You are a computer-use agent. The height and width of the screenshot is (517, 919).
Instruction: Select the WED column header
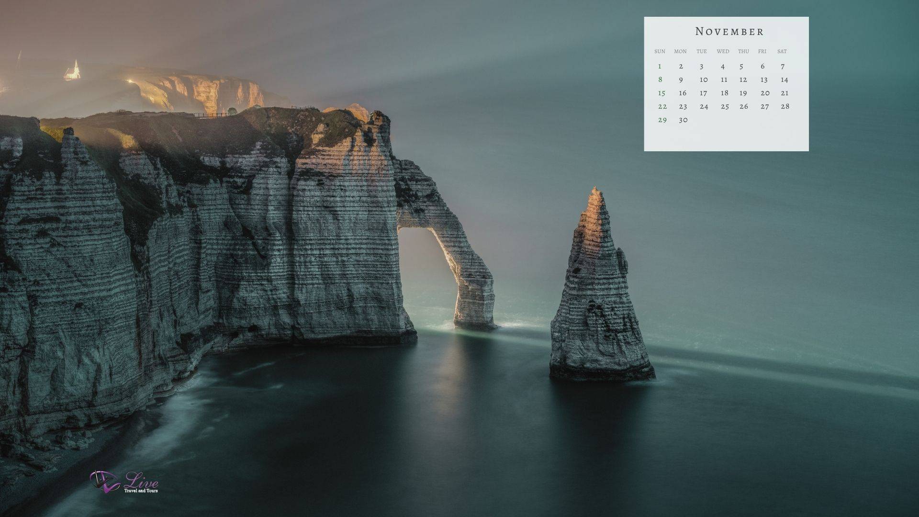click(723, 51)
